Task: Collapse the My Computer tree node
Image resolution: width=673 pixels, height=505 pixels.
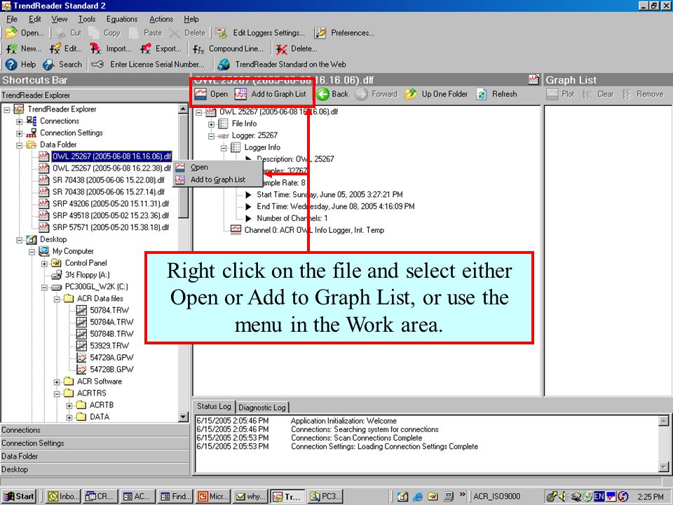Action: coord(32,252)
